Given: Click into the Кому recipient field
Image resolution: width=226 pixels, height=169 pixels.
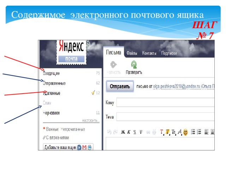Looking at the screenshot, I should [166, 102].
